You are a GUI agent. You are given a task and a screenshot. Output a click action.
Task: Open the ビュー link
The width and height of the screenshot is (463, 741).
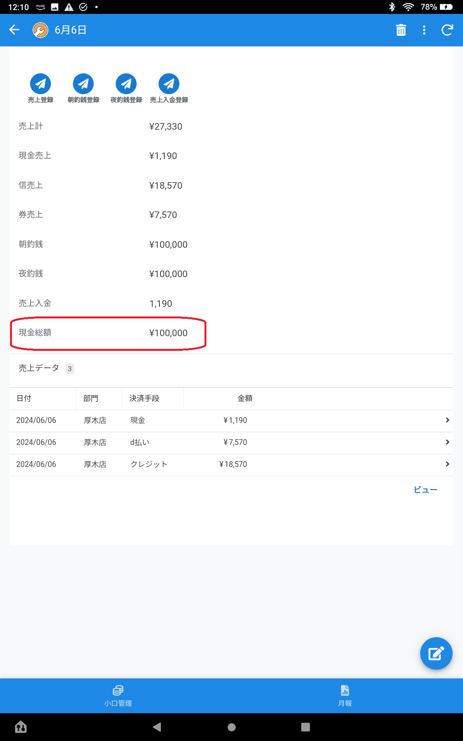click(x=425, y=490)
